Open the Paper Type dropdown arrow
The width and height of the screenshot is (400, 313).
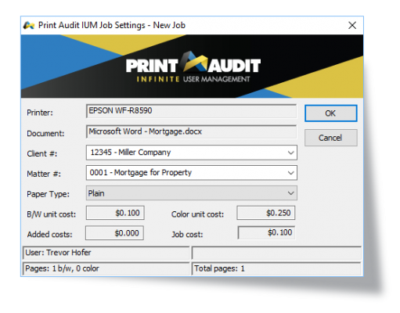(290, 193)
